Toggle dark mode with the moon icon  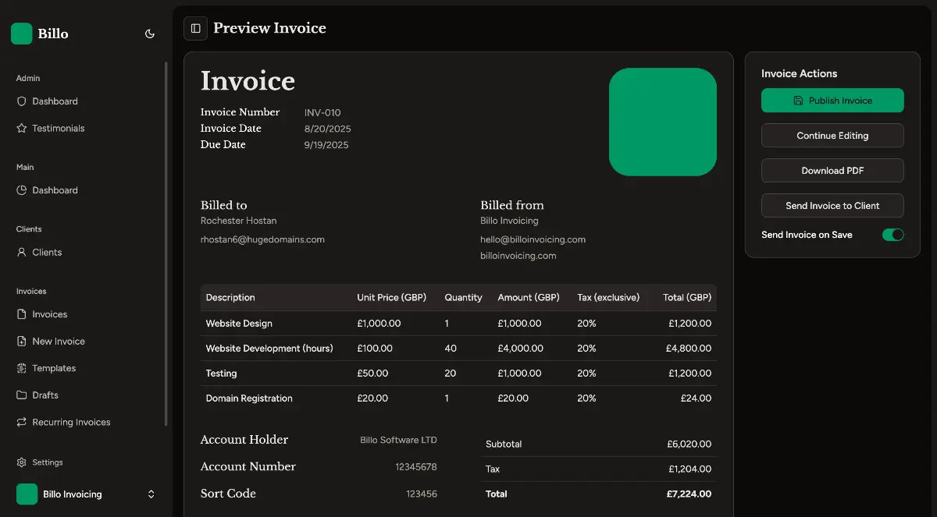click(x=149, y=34)
